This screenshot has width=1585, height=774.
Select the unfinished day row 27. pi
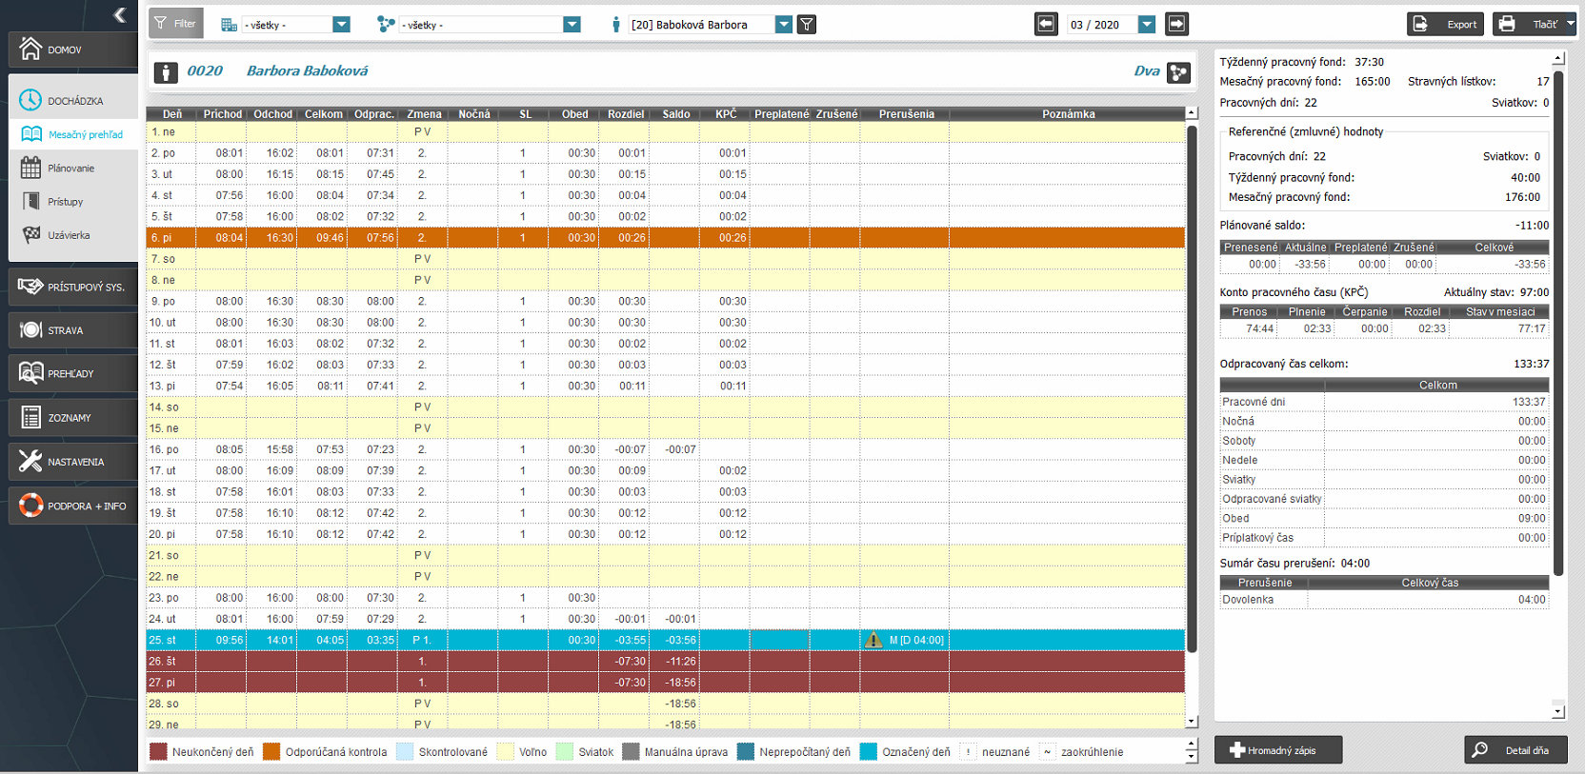coord(665,683)
